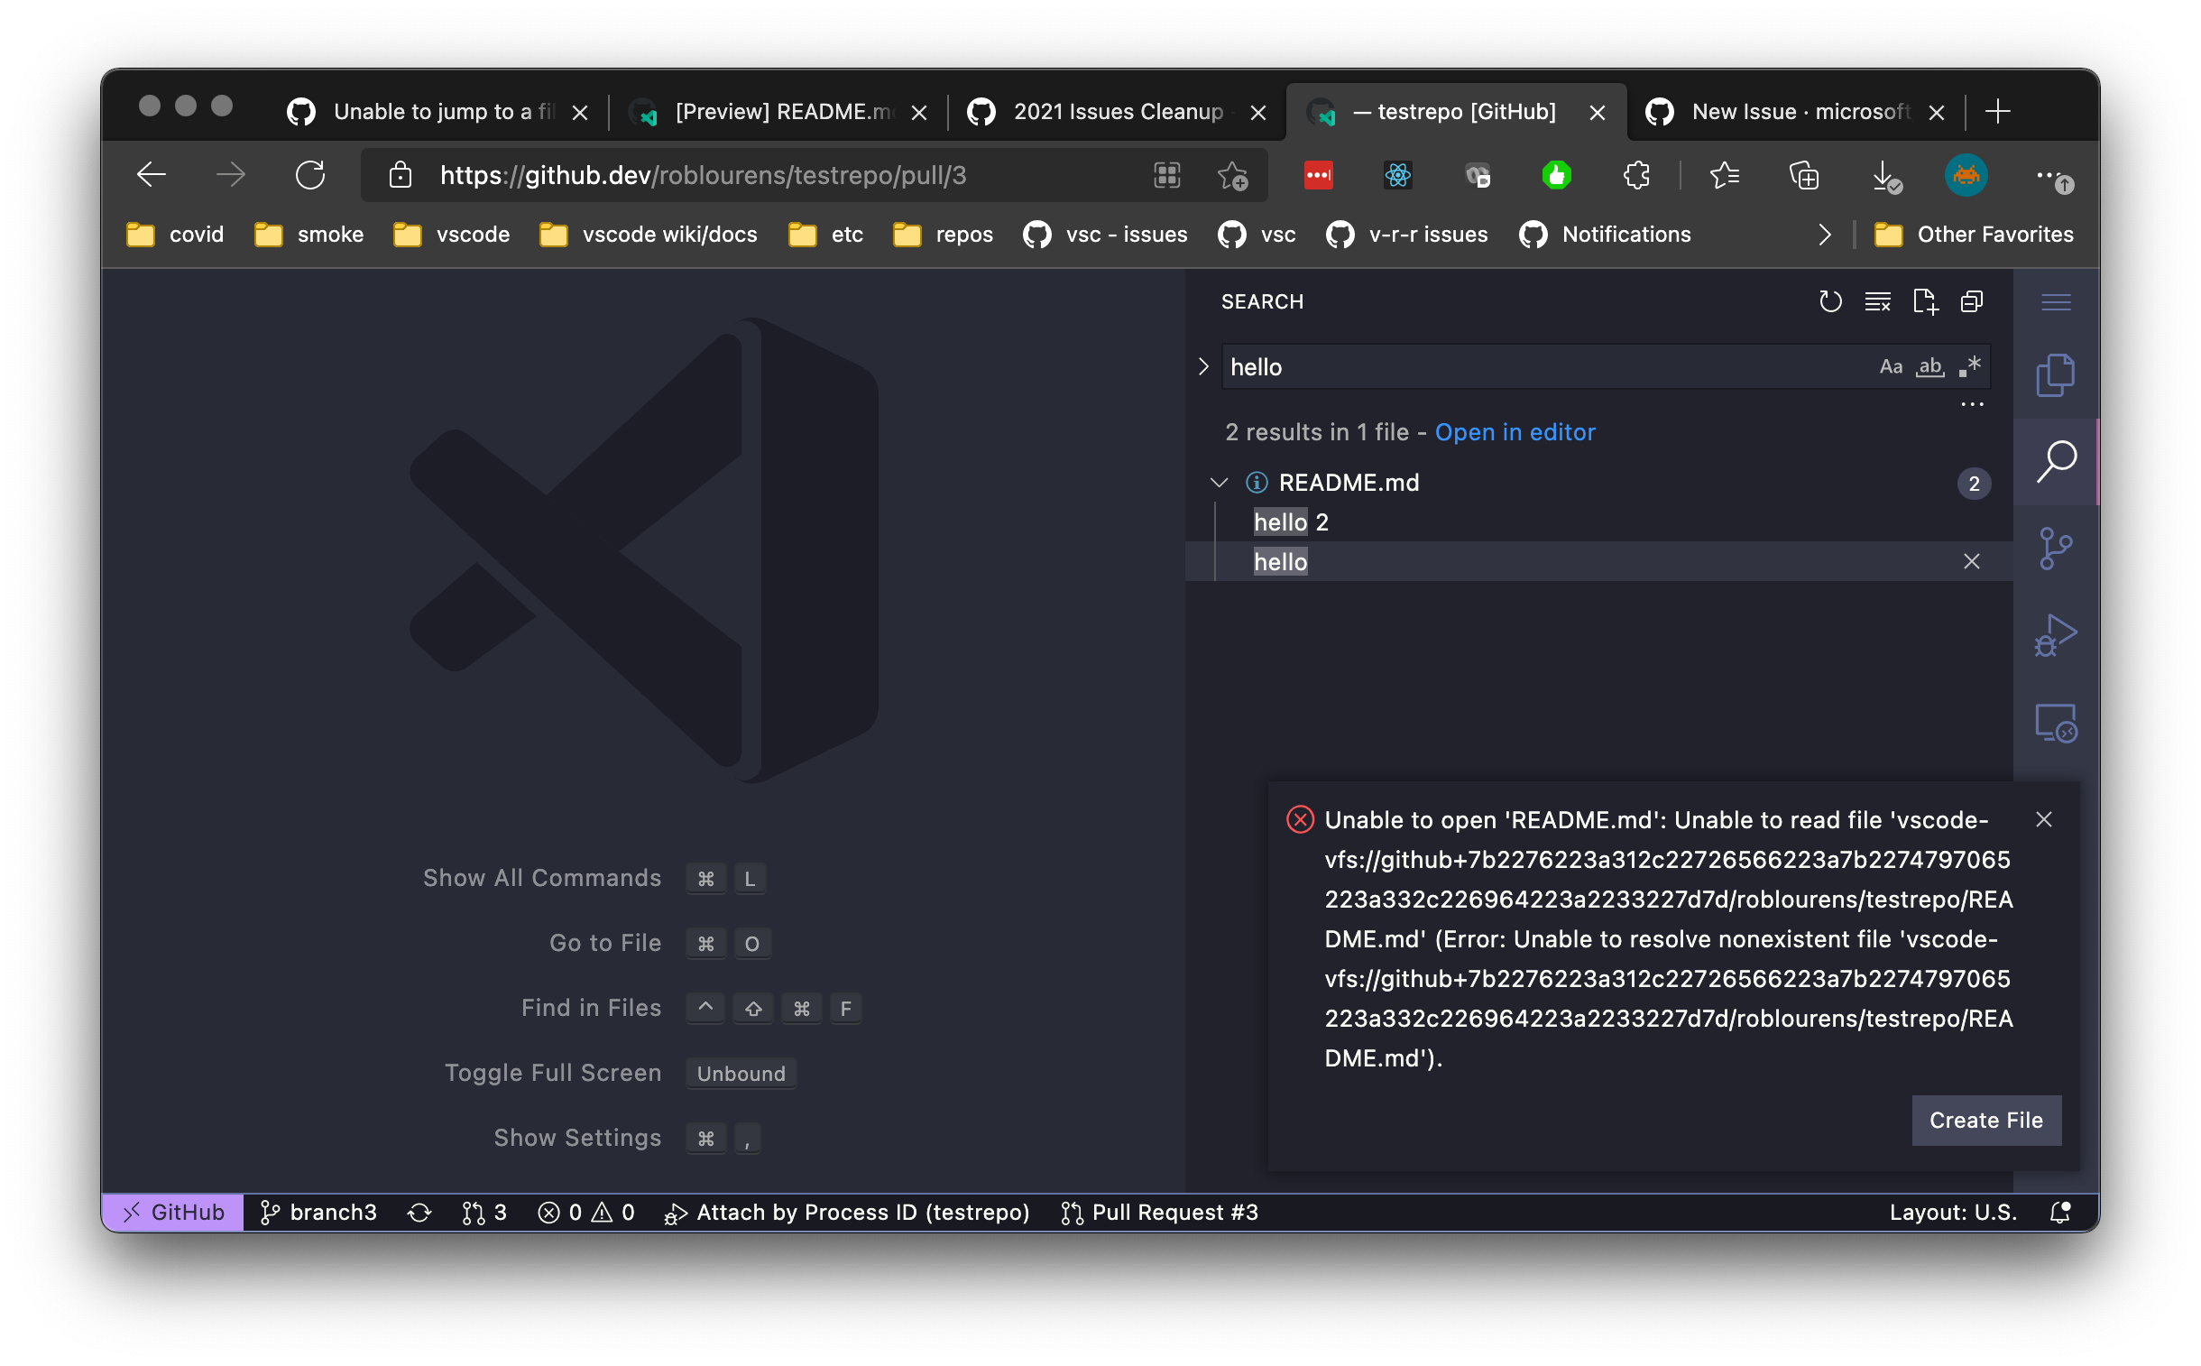2201x1366 pixels.
Task: Open the hamburger menu in activity bar
Action: pyautogui.click(x=2056, y=301)
